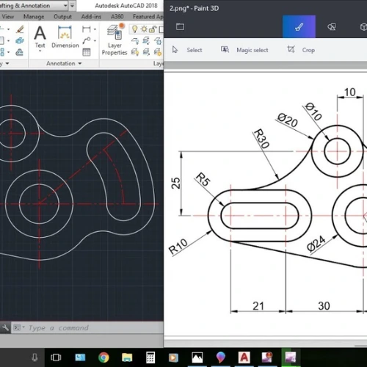Open Calculator from the taskbar
Screen dimensions: 367x367
150,357
